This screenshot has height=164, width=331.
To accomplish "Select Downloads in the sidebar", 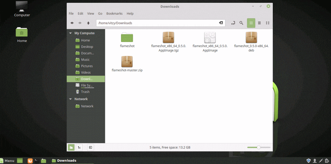I will coord(86,79).
